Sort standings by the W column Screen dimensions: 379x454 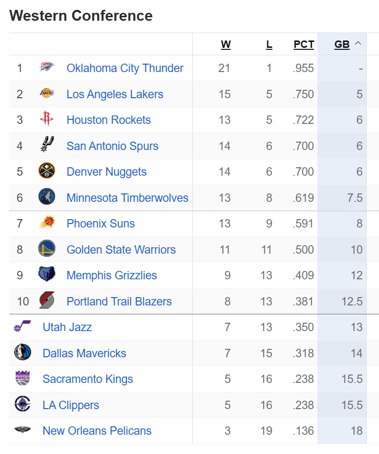[x=226, y=44]
